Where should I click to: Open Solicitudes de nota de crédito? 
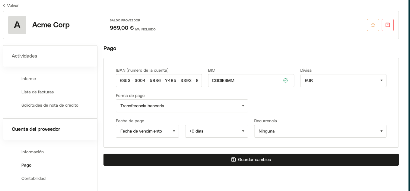click(50, 105)
